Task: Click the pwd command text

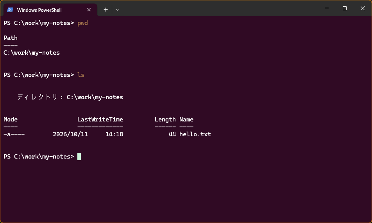Action: pos(82,23)
